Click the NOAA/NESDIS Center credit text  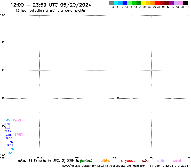click(104, 166)
